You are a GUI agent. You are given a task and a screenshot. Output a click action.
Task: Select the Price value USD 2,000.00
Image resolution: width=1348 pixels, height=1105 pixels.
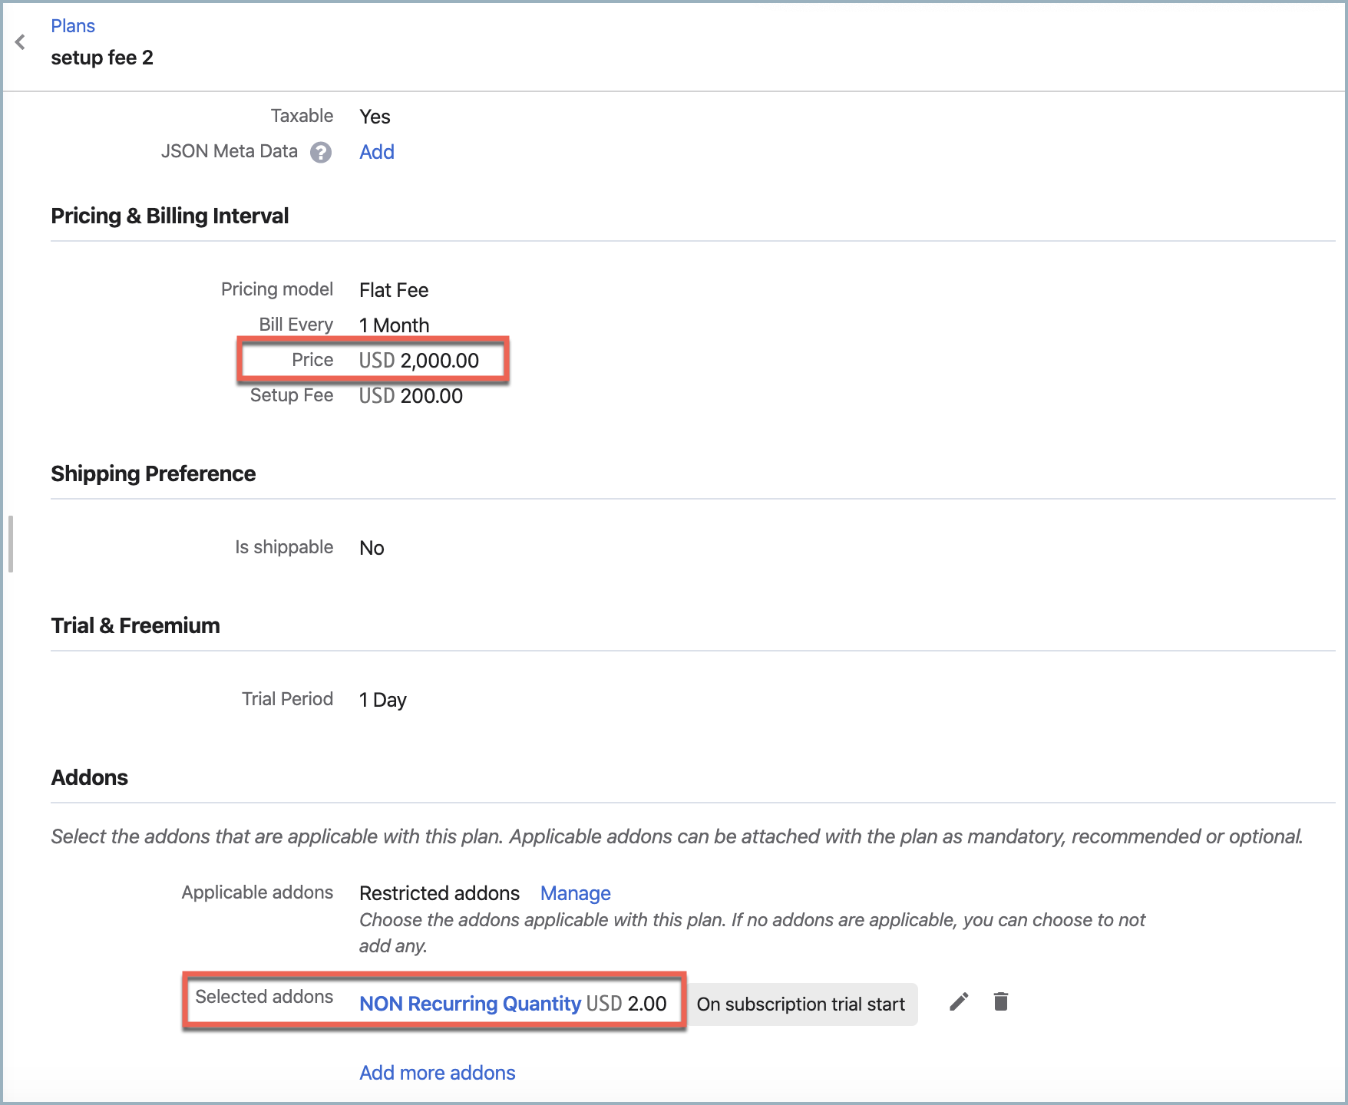pos(419,361)
